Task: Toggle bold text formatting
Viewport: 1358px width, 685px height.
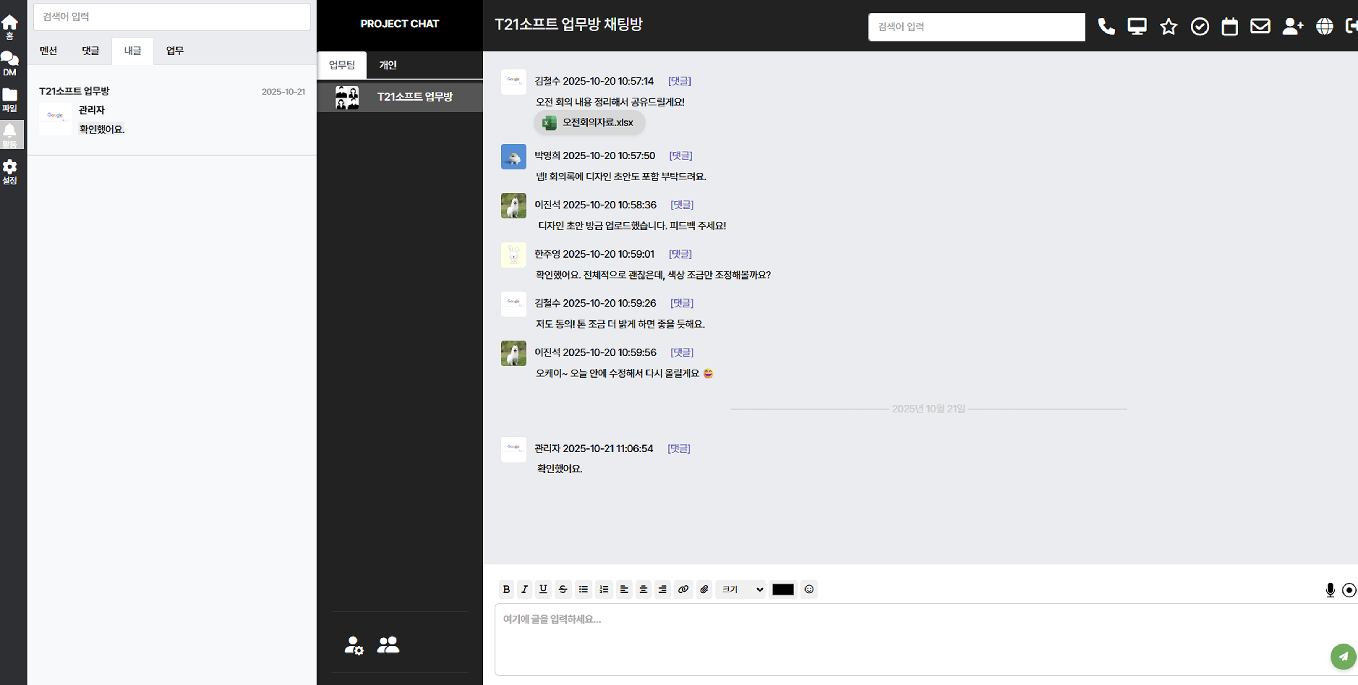Action: pos(506,589)
